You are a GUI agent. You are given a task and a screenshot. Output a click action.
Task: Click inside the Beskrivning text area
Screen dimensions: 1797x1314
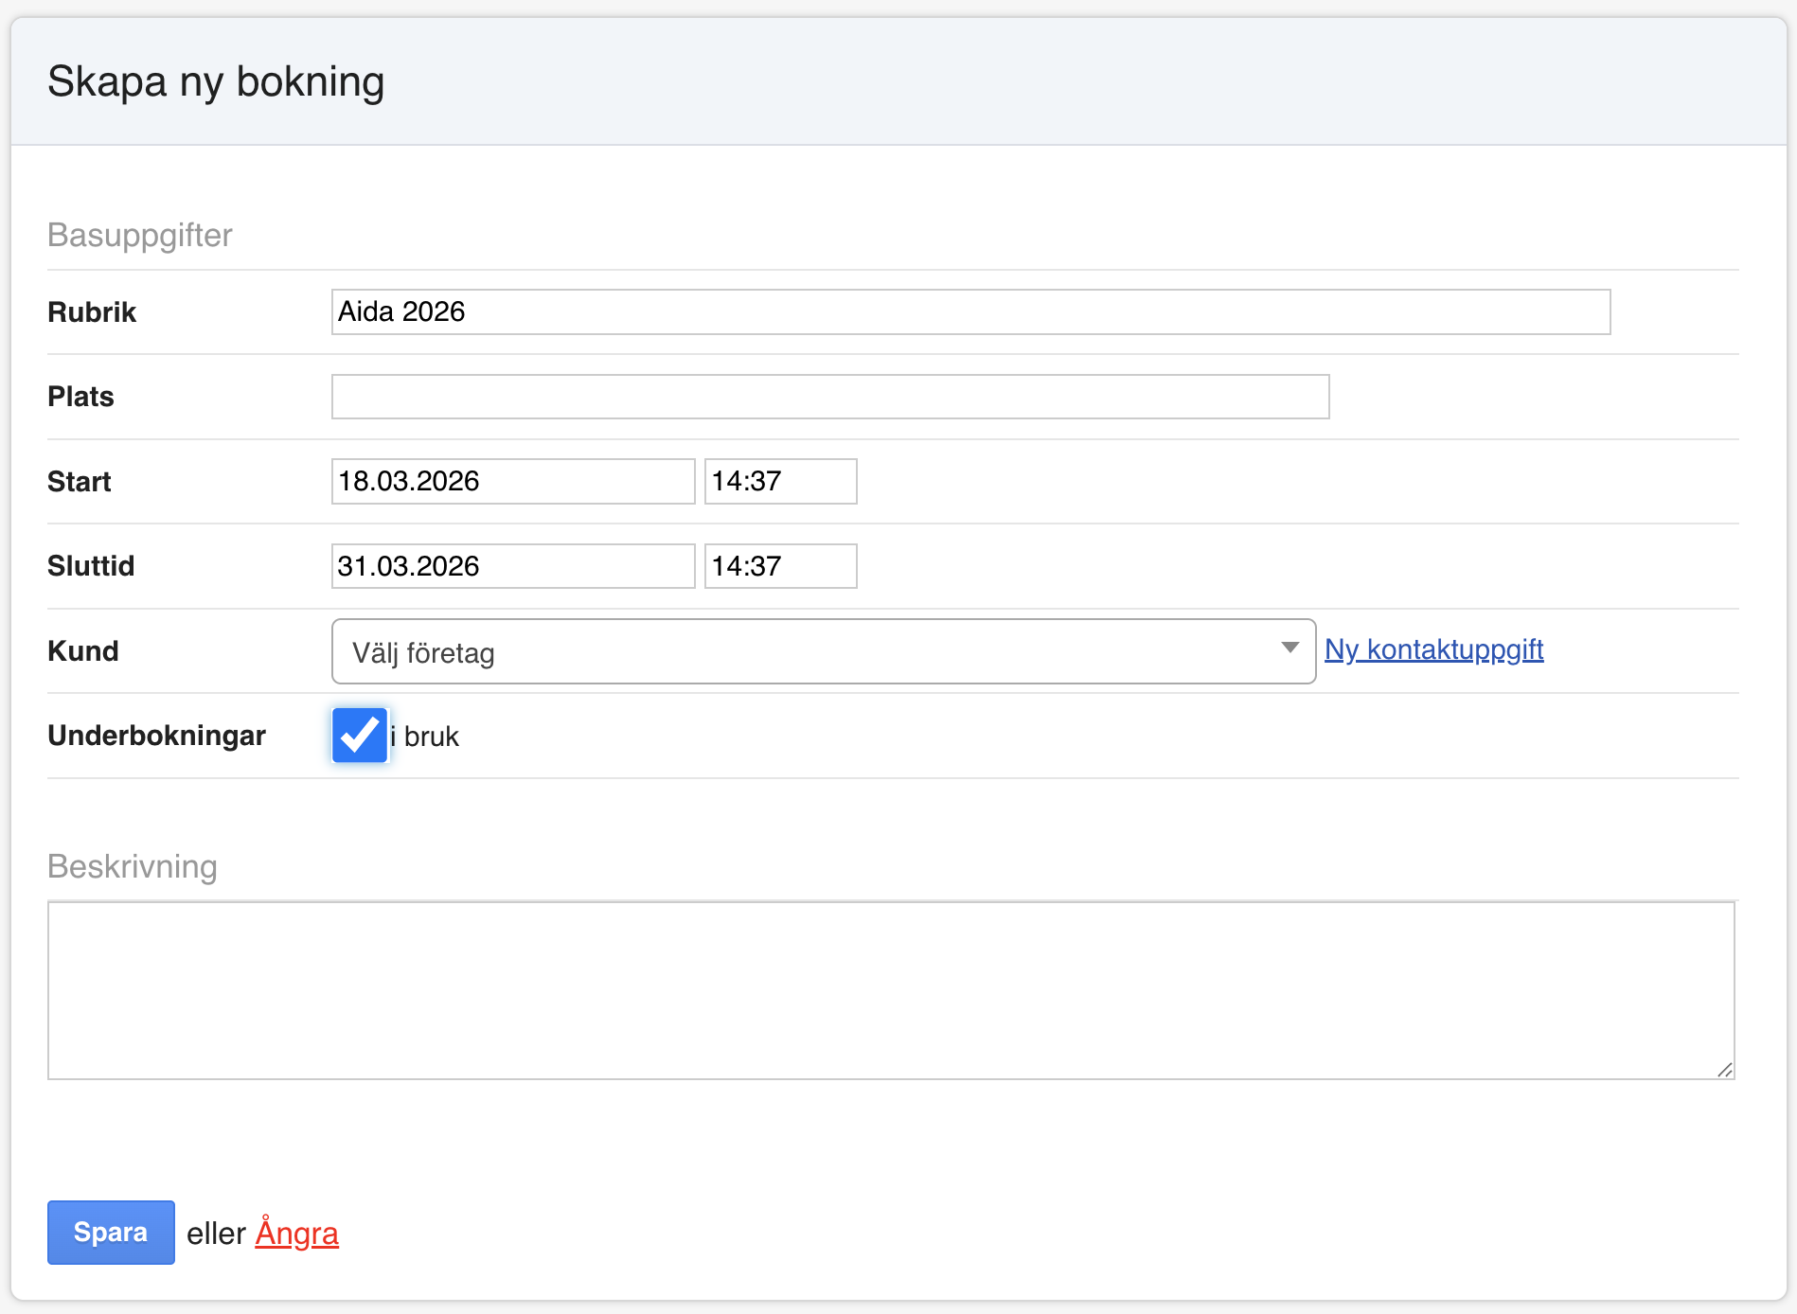890,990
